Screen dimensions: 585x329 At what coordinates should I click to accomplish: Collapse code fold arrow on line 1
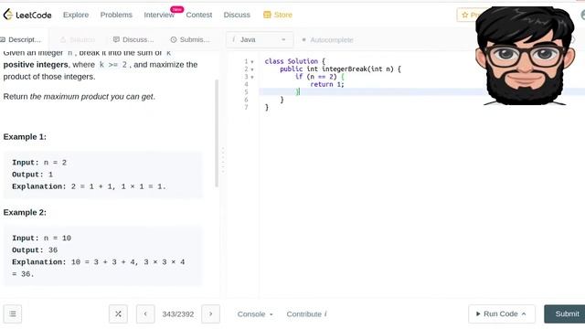click(252, 61)
